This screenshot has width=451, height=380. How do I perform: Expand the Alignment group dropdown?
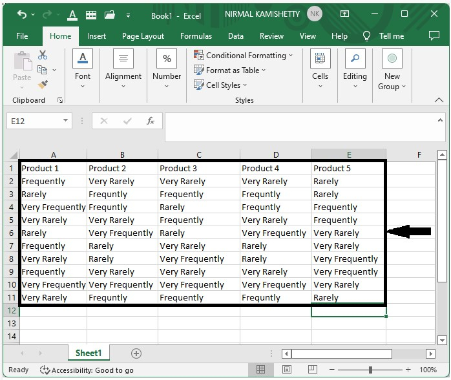(123, 86)
